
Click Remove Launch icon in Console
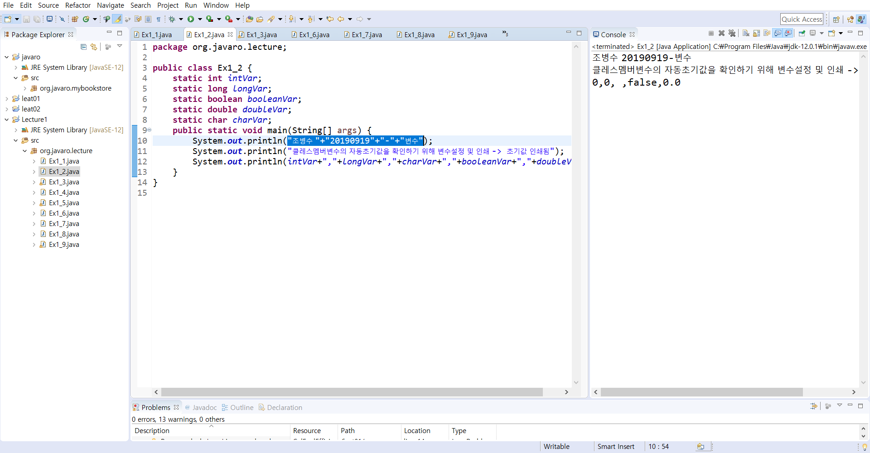(721, 33)
